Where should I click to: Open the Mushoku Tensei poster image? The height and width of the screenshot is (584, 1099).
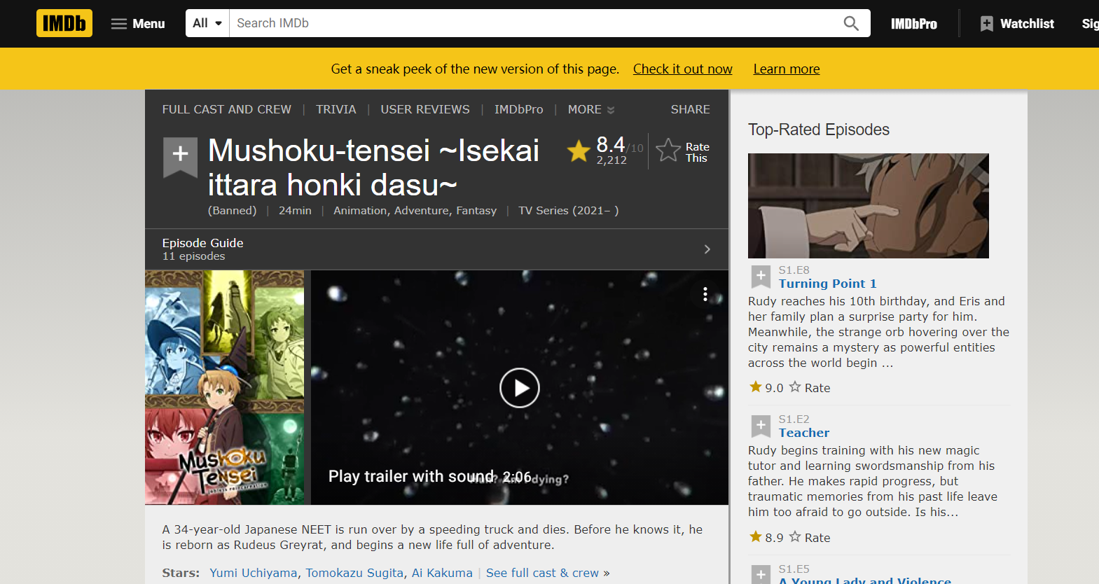224,387
